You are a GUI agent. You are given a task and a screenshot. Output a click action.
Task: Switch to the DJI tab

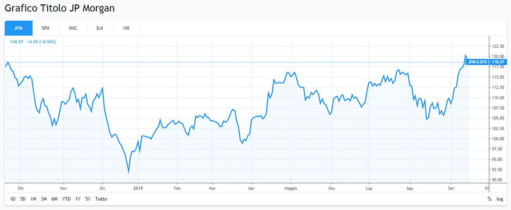pos(99,28)
